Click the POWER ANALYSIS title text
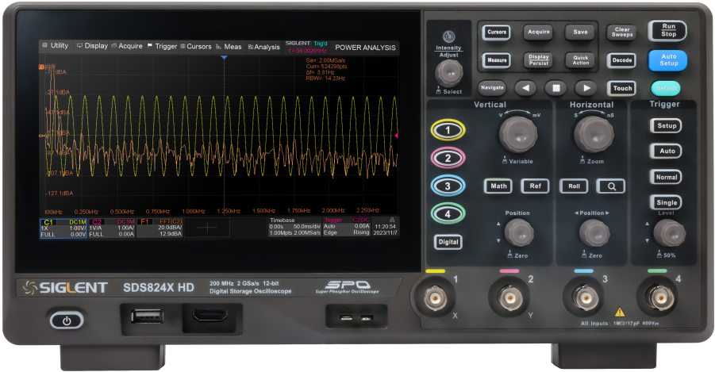This screenshot has width=715, height=372. pyautogui.click(x=365, y=48)
